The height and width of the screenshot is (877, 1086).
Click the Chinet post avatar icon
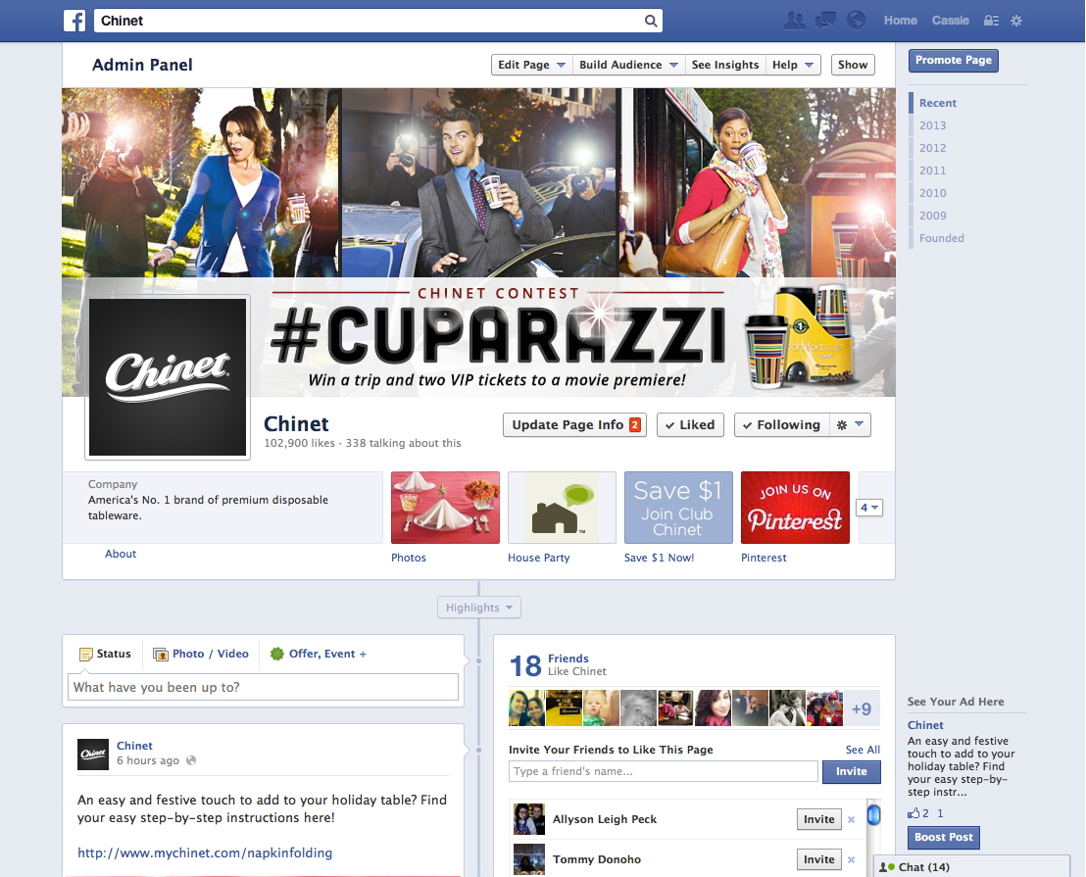click(93, 755)
